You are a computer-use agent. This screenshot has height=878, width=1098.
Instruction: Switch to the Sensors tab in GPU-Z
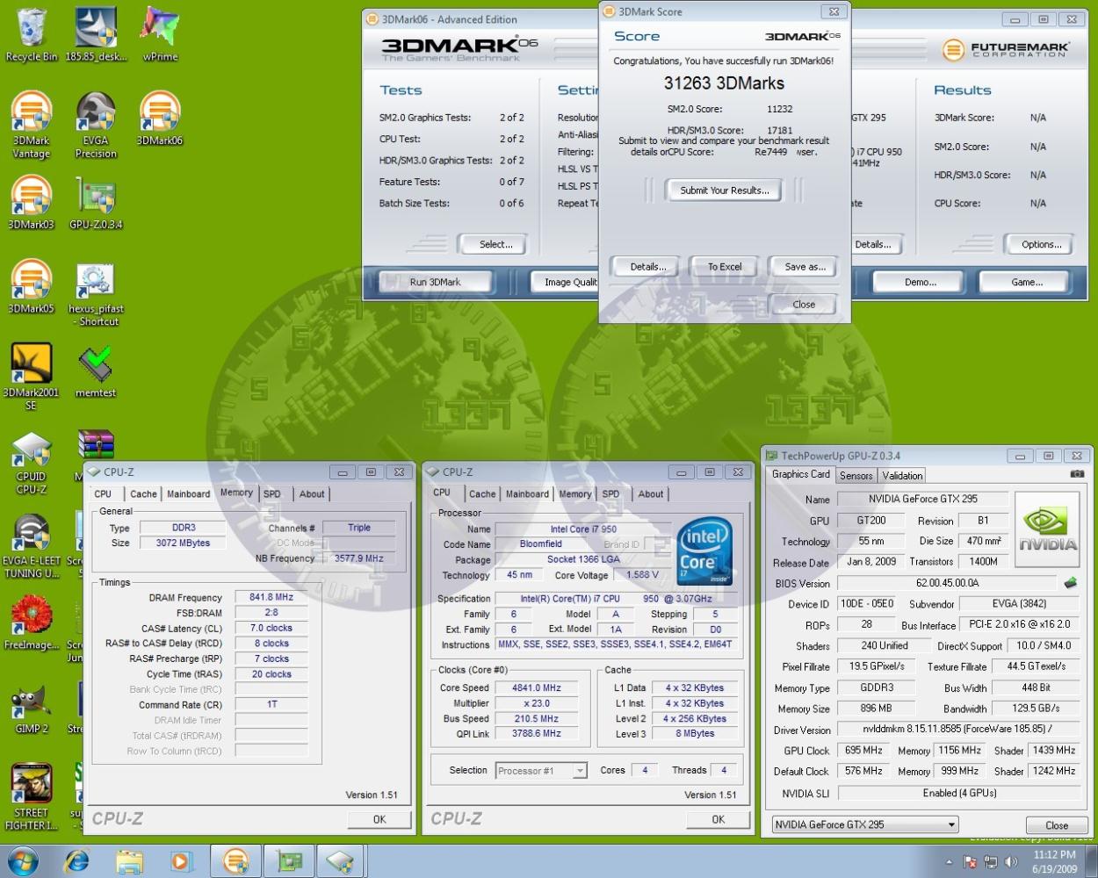click(856, 475)
